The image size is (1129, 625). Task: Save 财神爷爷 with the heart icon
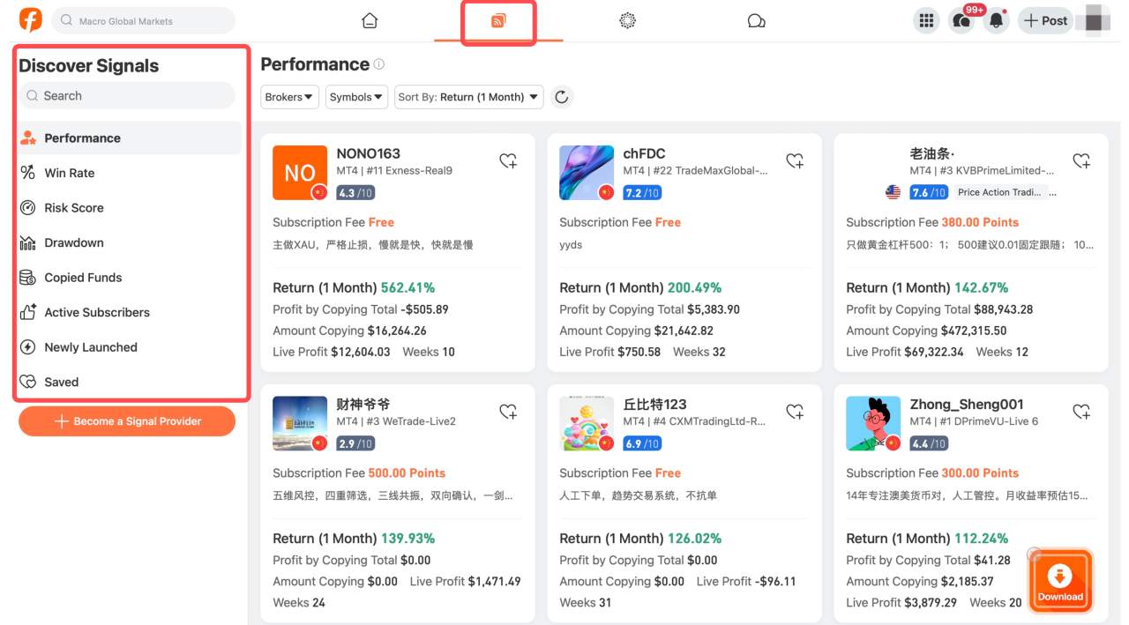coord(508,412)
